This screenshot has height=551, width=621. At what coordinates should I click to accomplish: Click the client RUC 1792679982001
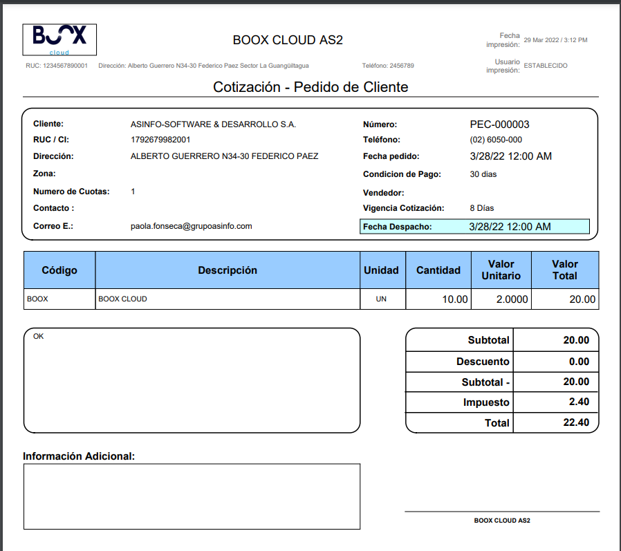(x=160, y=140)
